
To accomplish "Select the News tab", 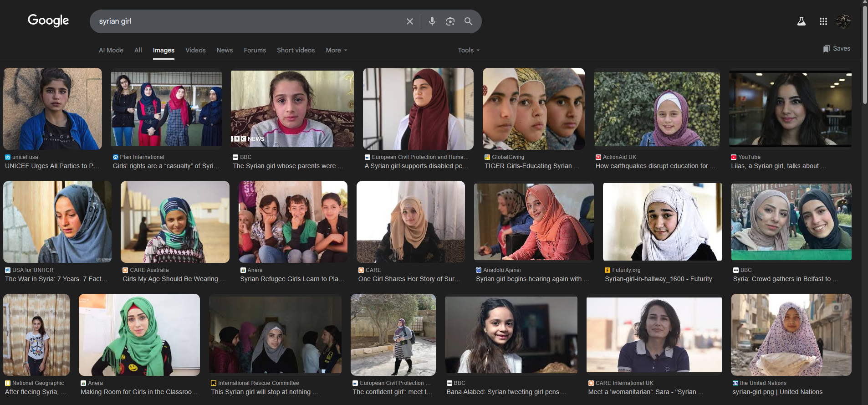I will pyautogui.click(x=225, y=50).
